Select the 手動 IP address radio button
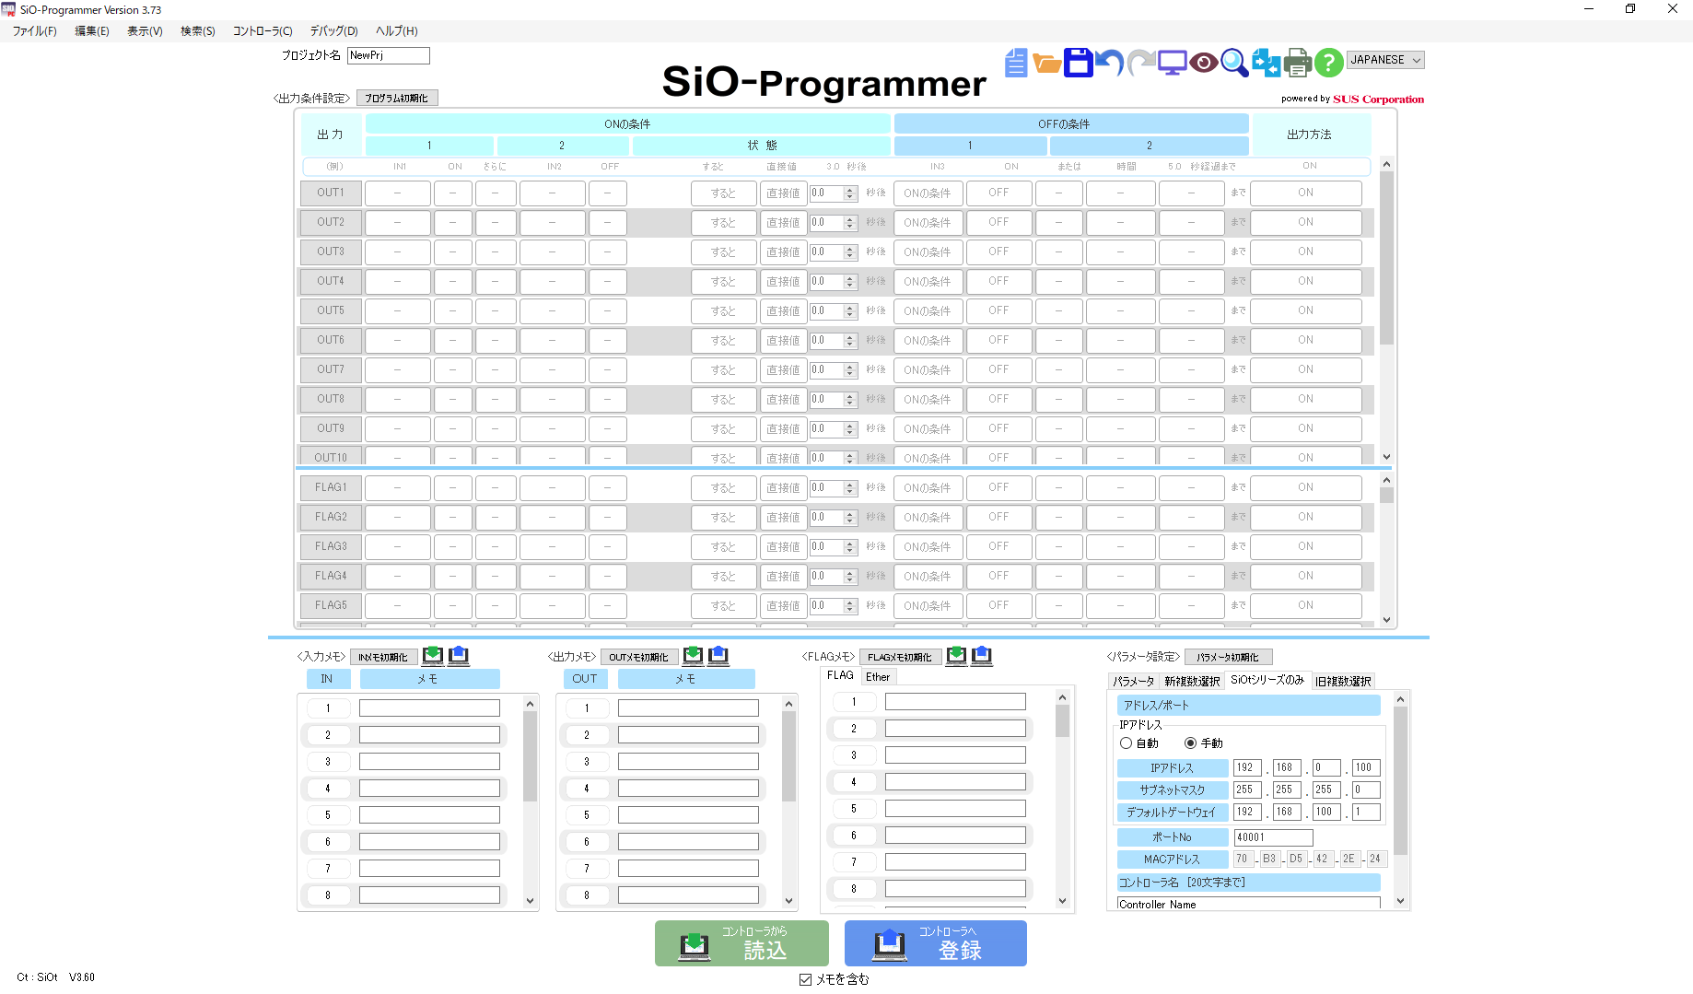The image size is (1693, 994). pyautogui.click(x=1193, y=743)
